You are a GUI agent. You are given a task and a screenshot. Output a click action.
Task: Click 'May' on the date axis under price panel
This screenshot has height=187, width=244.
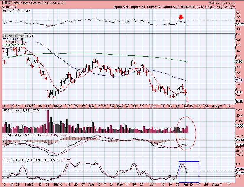(119, 106)
